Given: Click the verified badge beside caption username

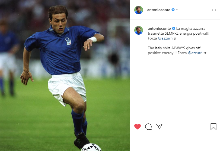Looking at the screenshot, I should [x=174, y=28].
